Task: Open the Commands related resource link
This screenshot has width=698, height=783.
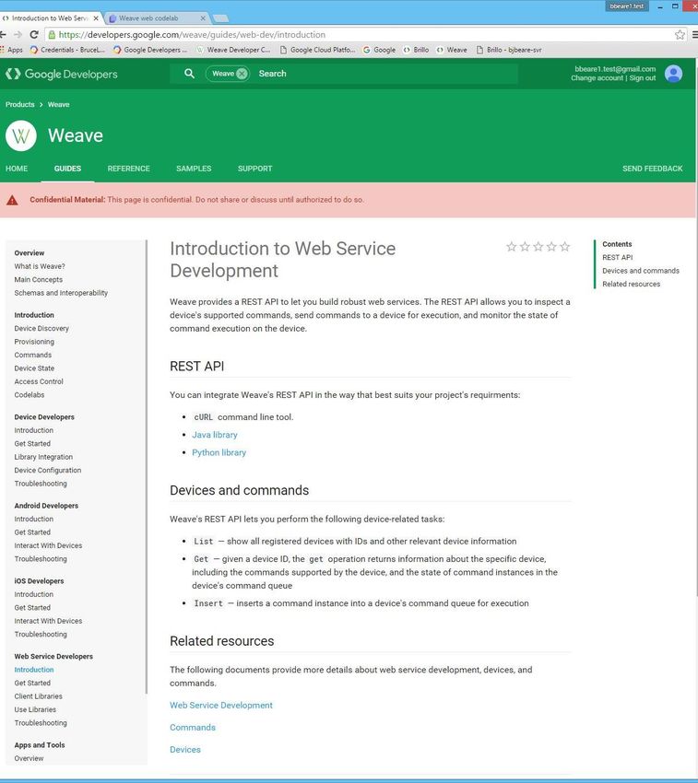Action: (193, 728)
